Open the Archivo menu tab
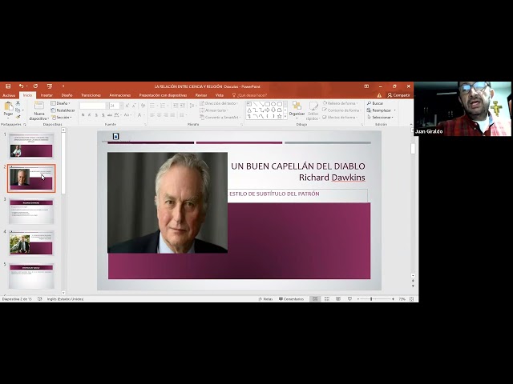This screenshot has width=513, height=384. point(9,95)
